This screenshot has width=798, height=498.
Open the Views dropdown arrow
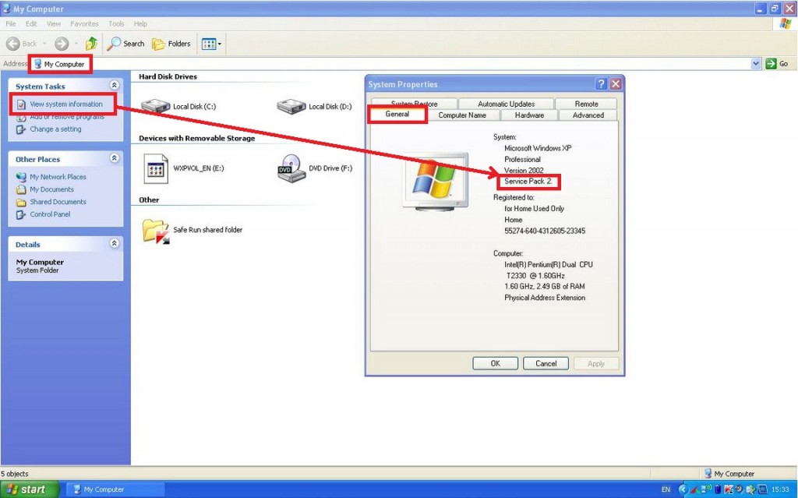coord(218,44)
